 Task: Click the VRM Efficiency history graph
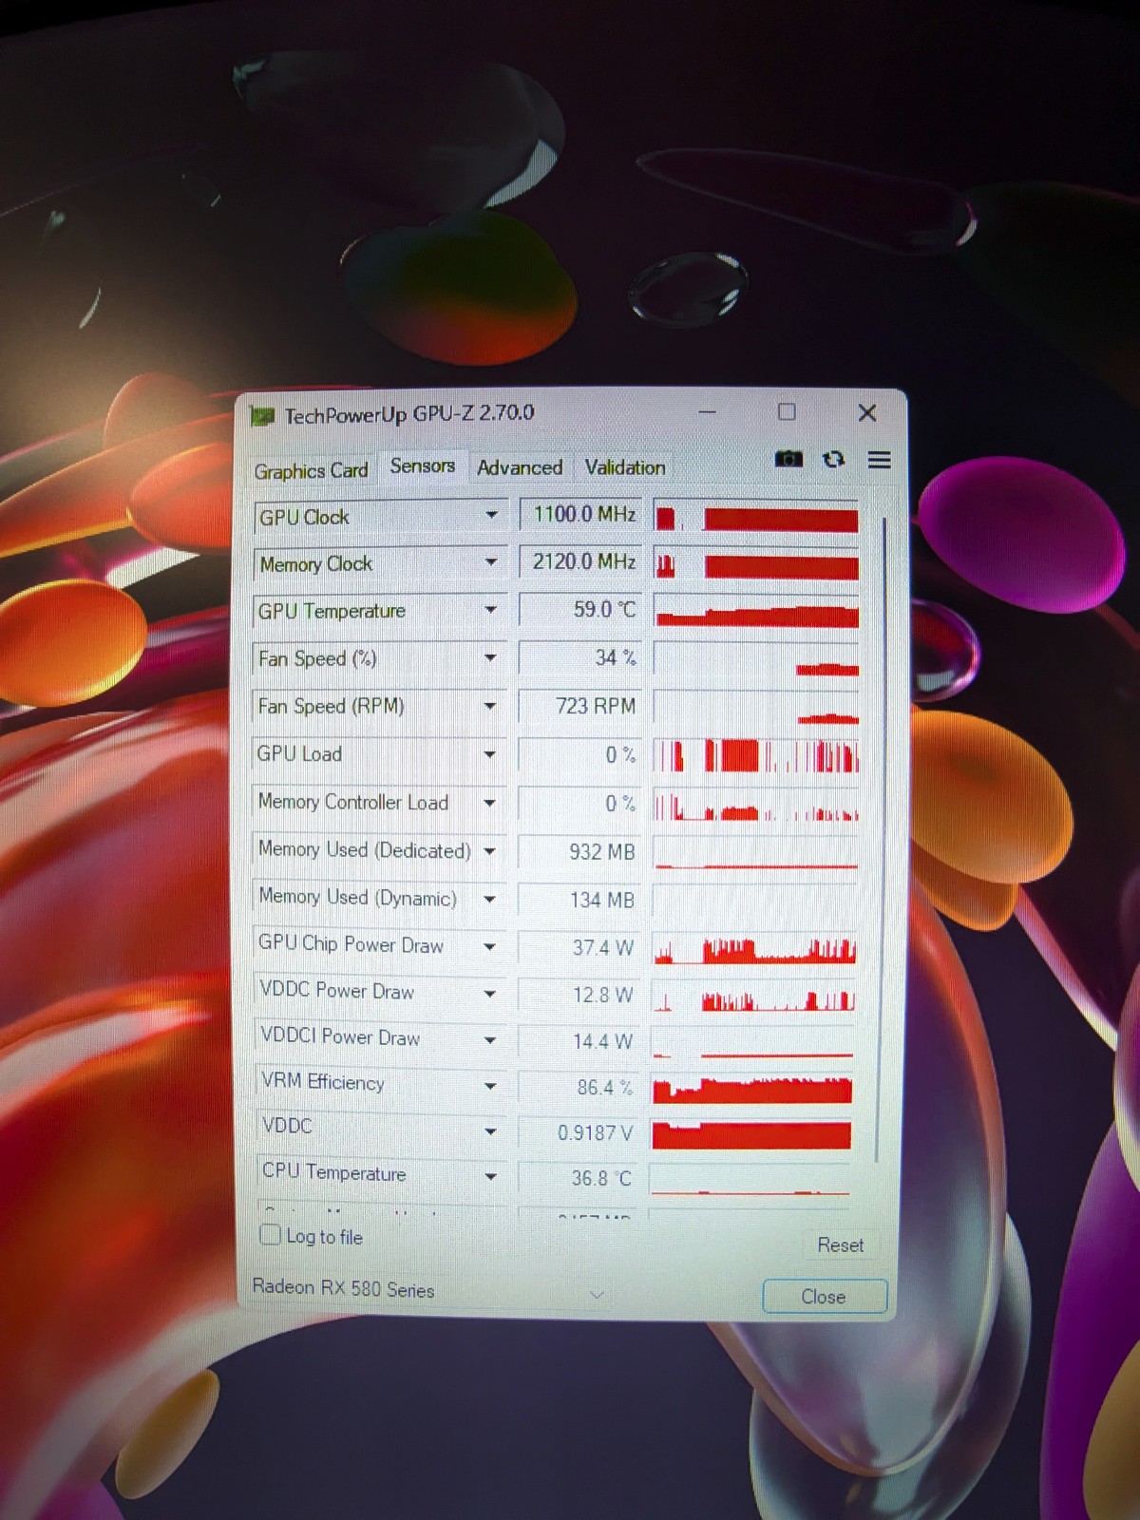(x=752, y=1088)
